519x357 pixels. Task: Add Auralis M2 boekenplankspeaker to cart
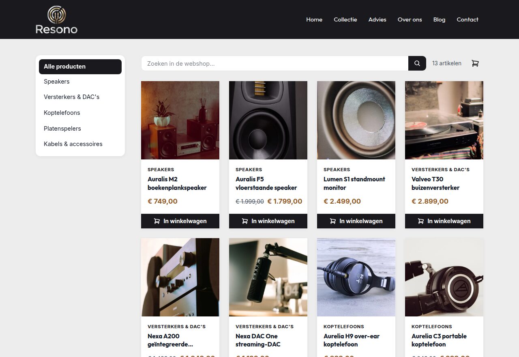click(x=180, y=221)
